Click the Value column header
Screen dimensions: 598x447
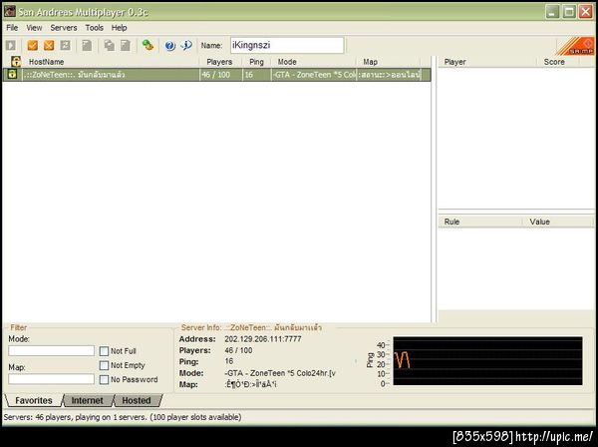tap(557, 222)
